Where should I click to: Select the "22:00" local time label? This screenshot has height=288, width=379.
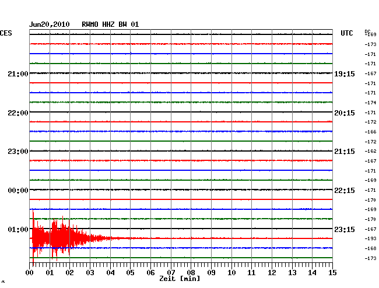18,113
